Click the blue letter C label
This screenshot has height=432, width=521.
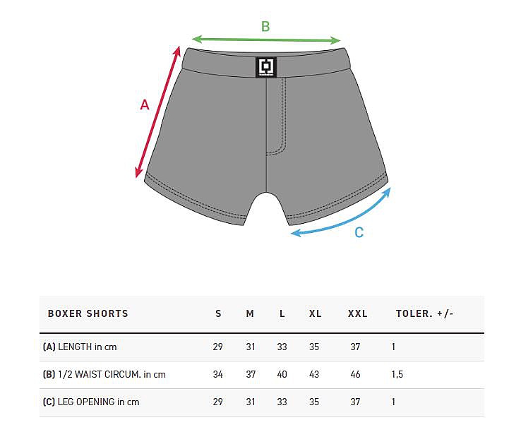[359, 232]
